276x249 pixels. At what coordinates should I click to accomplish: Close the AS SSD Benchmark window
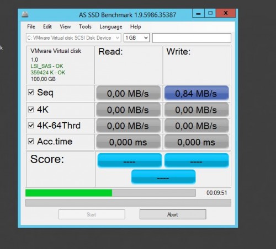point(226,13)
